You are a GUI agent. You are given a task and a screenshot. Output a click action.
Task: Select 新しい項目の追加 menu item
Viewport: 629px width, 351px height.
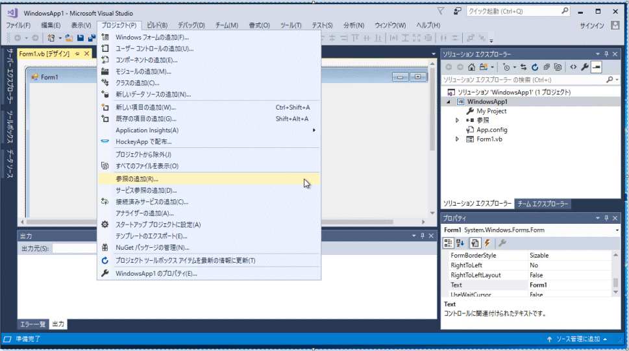coord(208,107)
